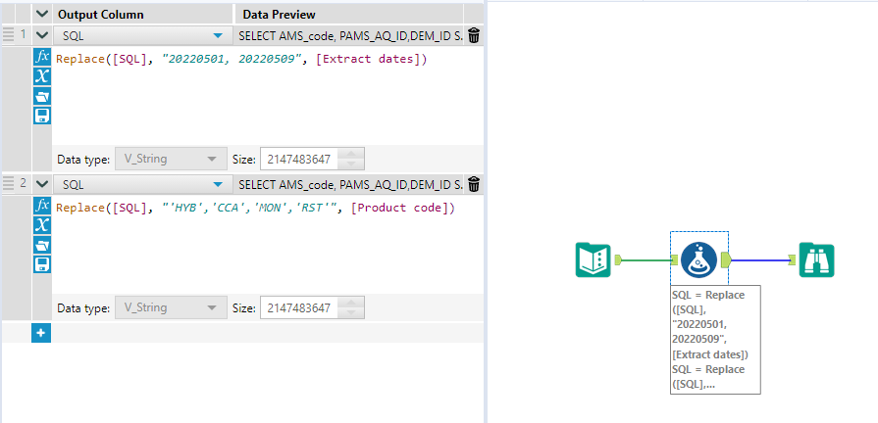
Task: Select the green connection from Text Input
Action: pos(646,259)
